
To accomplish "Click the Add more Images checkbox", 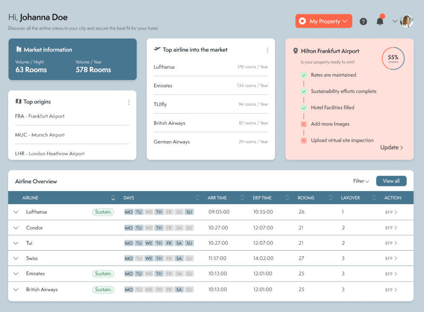I will 303,124.
